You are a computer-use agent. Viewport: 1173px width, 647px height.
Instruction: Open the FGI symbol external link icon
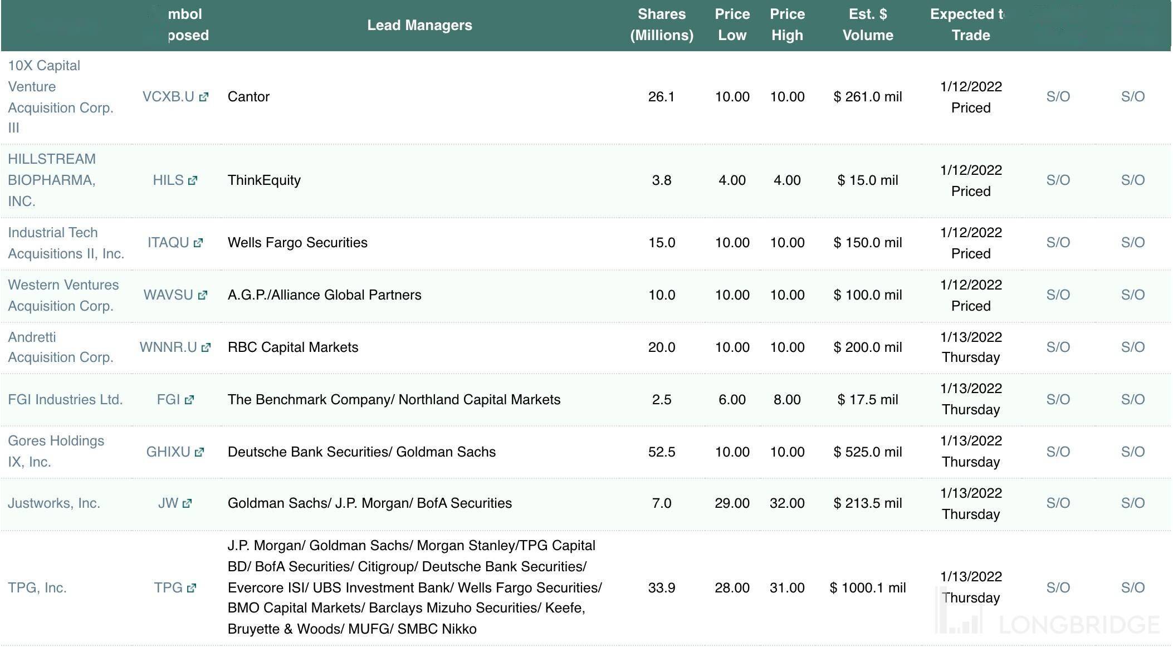pyautogui.click(x=189, y=400)
